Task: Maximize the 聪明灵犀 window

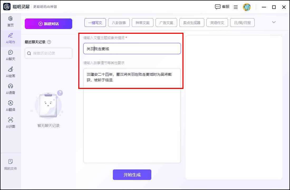Action: click(274, 7)
